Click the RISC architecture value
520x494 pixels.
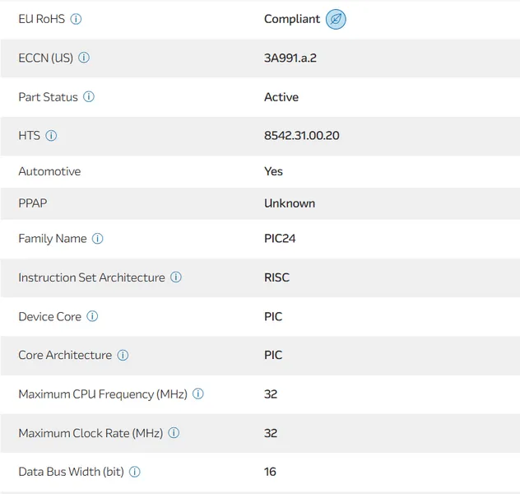[x=276, y=277]
